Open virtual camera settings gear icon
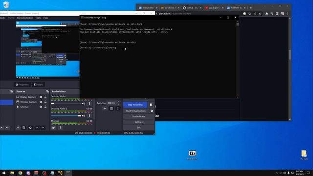This screenshot has width=313, height=176. tap(152, 111)
